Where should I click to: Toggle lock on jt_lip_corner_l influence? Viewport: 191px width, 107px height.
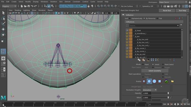point(127,48)
